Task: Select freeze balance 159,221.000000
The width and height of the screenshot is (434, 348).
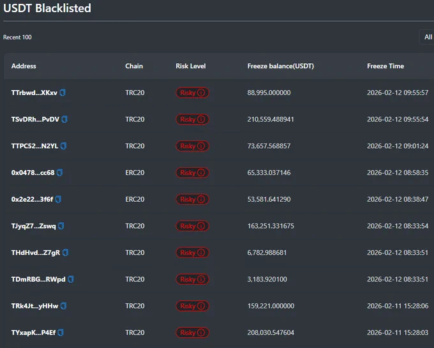Action: 271,306
